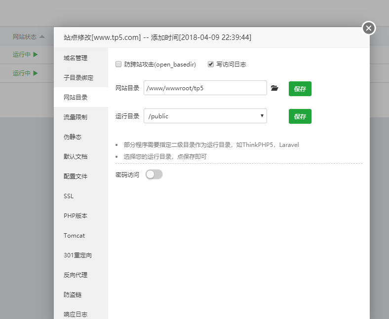This screenshot has height=319, width=389.
Task: Save the 网站目录 path setting
Action: pos(300,89)
